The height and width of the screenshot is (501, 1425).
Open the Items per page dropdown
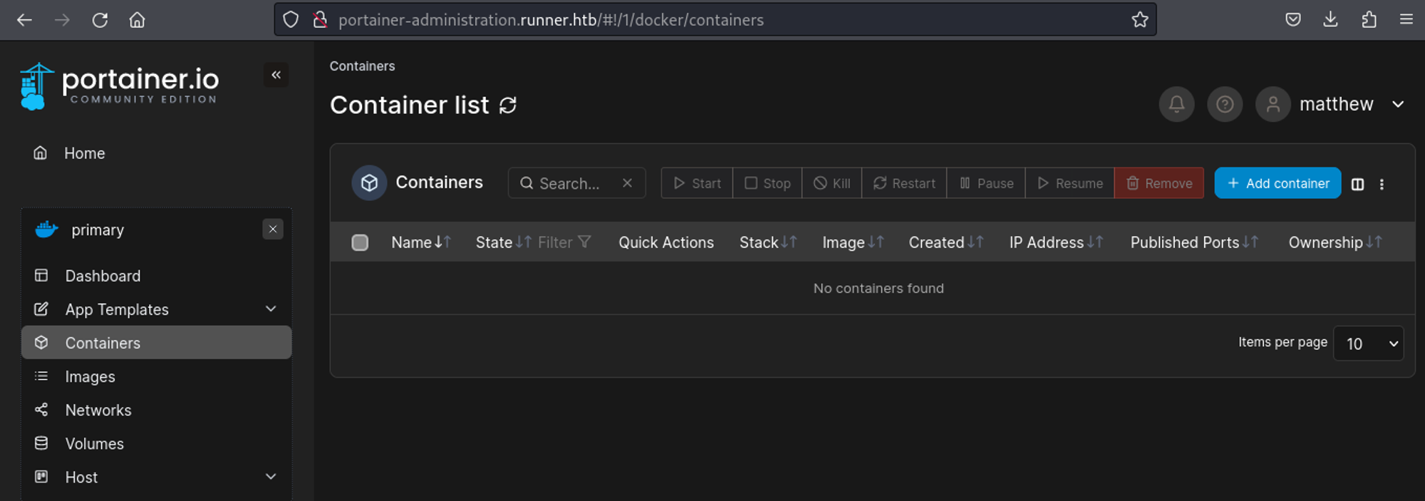(1368, 344)
